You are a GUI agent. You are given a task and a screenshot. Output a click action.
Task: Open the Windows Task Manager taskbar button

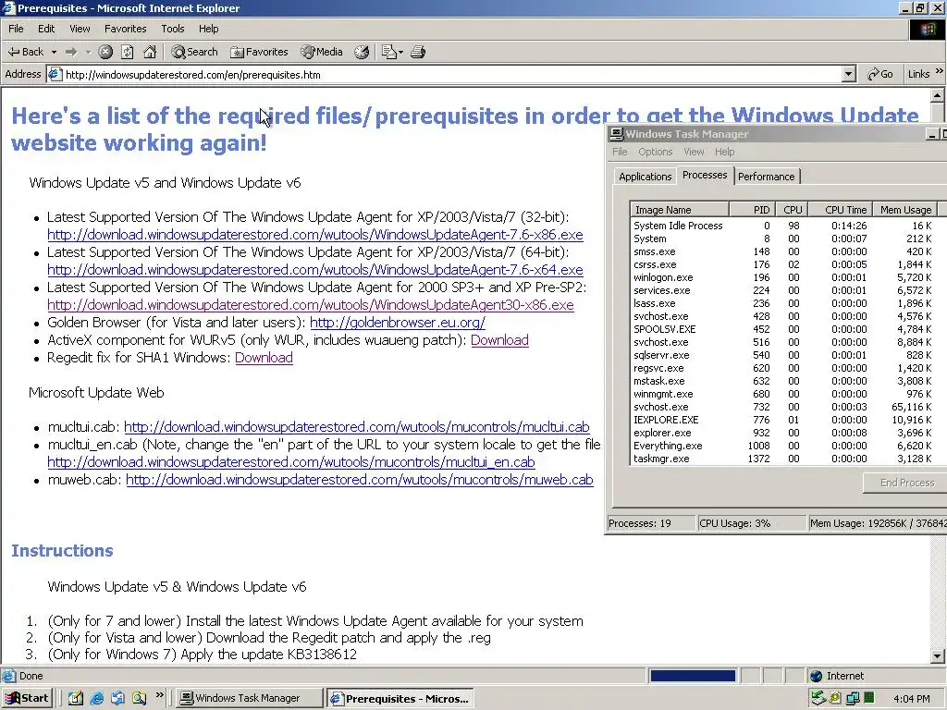[x=248, y=698]
